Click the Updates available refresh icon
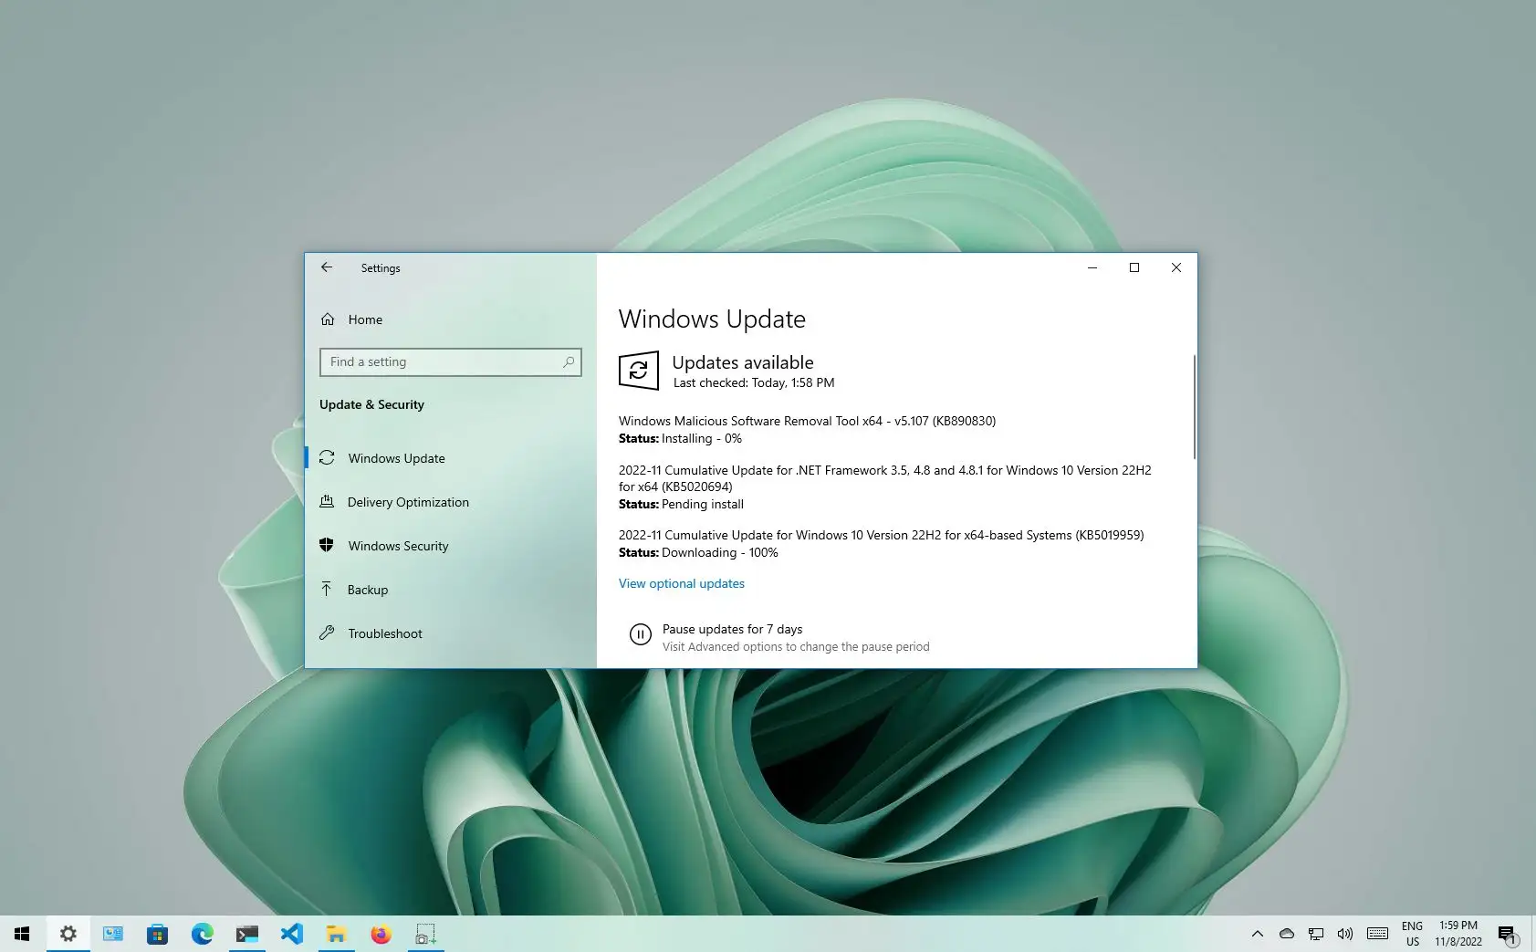This screenshot has height=952, width=1536. (639, 371)
